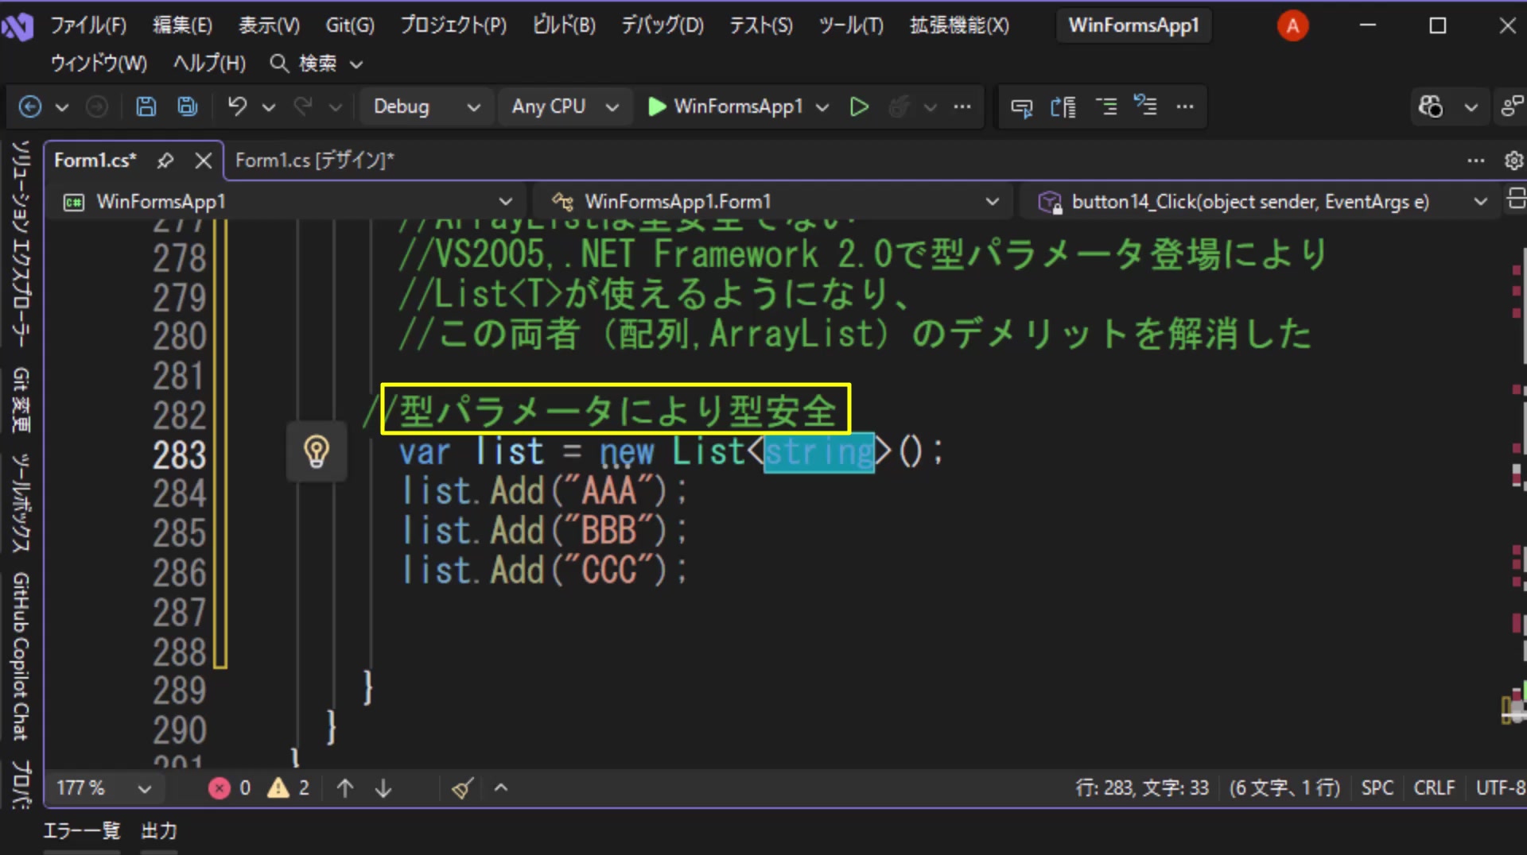The width and height of the screenshot is (1527, 855).
Task: Click the 検索 search box
Action: [x=317, y=63]
